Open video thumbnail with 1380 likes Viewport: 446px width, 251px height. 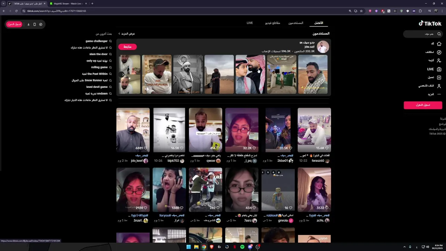tap(169, 190)
